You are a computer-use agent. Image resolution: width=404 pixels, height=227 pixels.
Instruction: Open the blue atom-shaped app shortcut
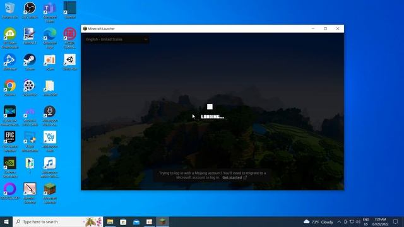tap(10, 60)
